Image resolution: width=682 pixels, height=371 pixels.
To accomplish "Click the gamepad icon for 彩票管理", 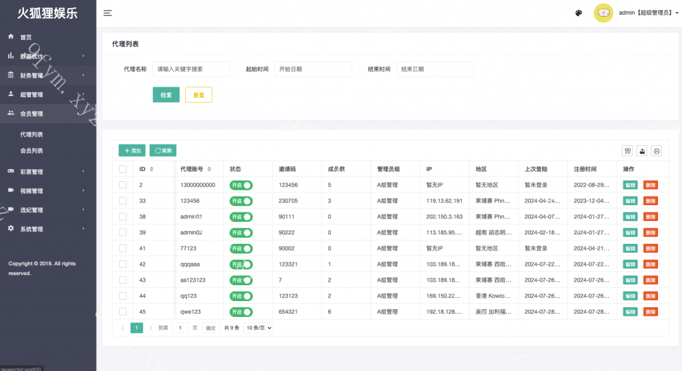I will pyautogui.click(x=11, y=171).
